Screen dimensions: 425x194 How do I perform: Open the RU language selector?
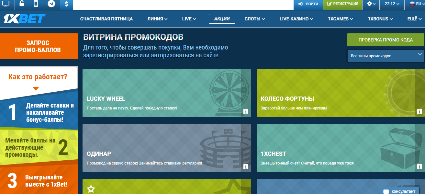coord(416,4)
